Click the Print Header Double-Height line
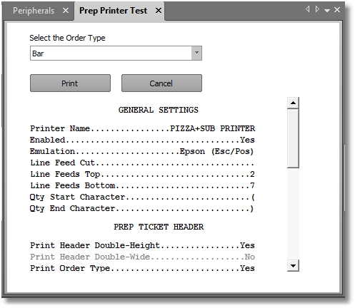The image size is (355, 308). [142, 245]
